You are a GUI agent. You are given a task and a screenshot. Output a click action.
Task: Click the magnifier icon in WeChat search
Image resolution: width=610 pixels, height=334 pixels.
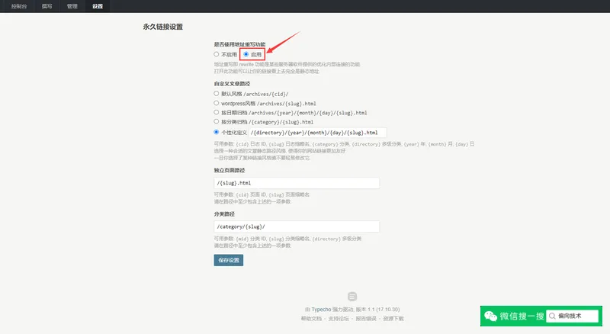pyautogui.click(x=551, y=316)
